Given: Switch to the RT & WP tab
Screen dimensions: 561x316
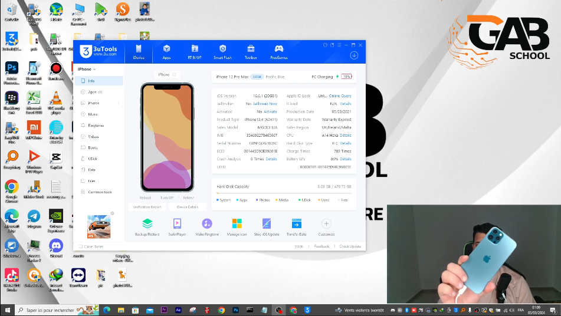Looking at the screenshot, I should (x=194, y=52).
